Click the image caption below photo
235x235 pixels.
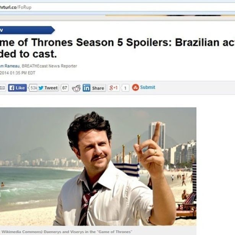click(67, 232)
